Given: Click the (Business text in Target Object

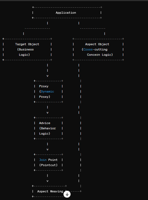Looking at the screenshot, I should pyautogui.click(x=26, y=49).
